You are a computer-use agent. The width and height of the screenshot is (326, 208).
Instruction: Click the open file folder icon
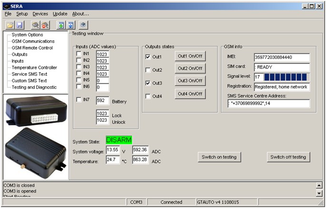10,25
